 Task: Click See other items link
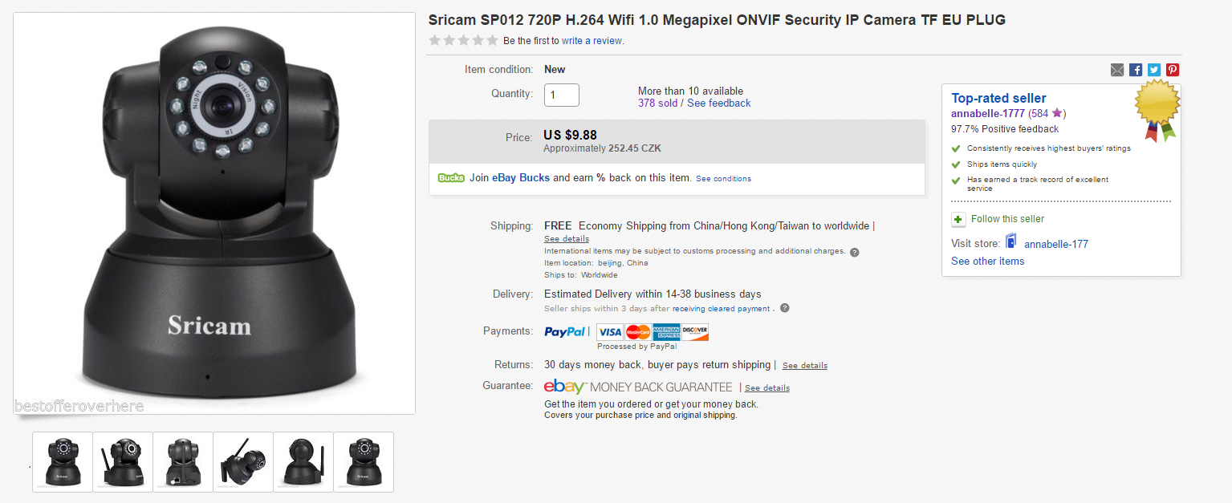[987, 262]
